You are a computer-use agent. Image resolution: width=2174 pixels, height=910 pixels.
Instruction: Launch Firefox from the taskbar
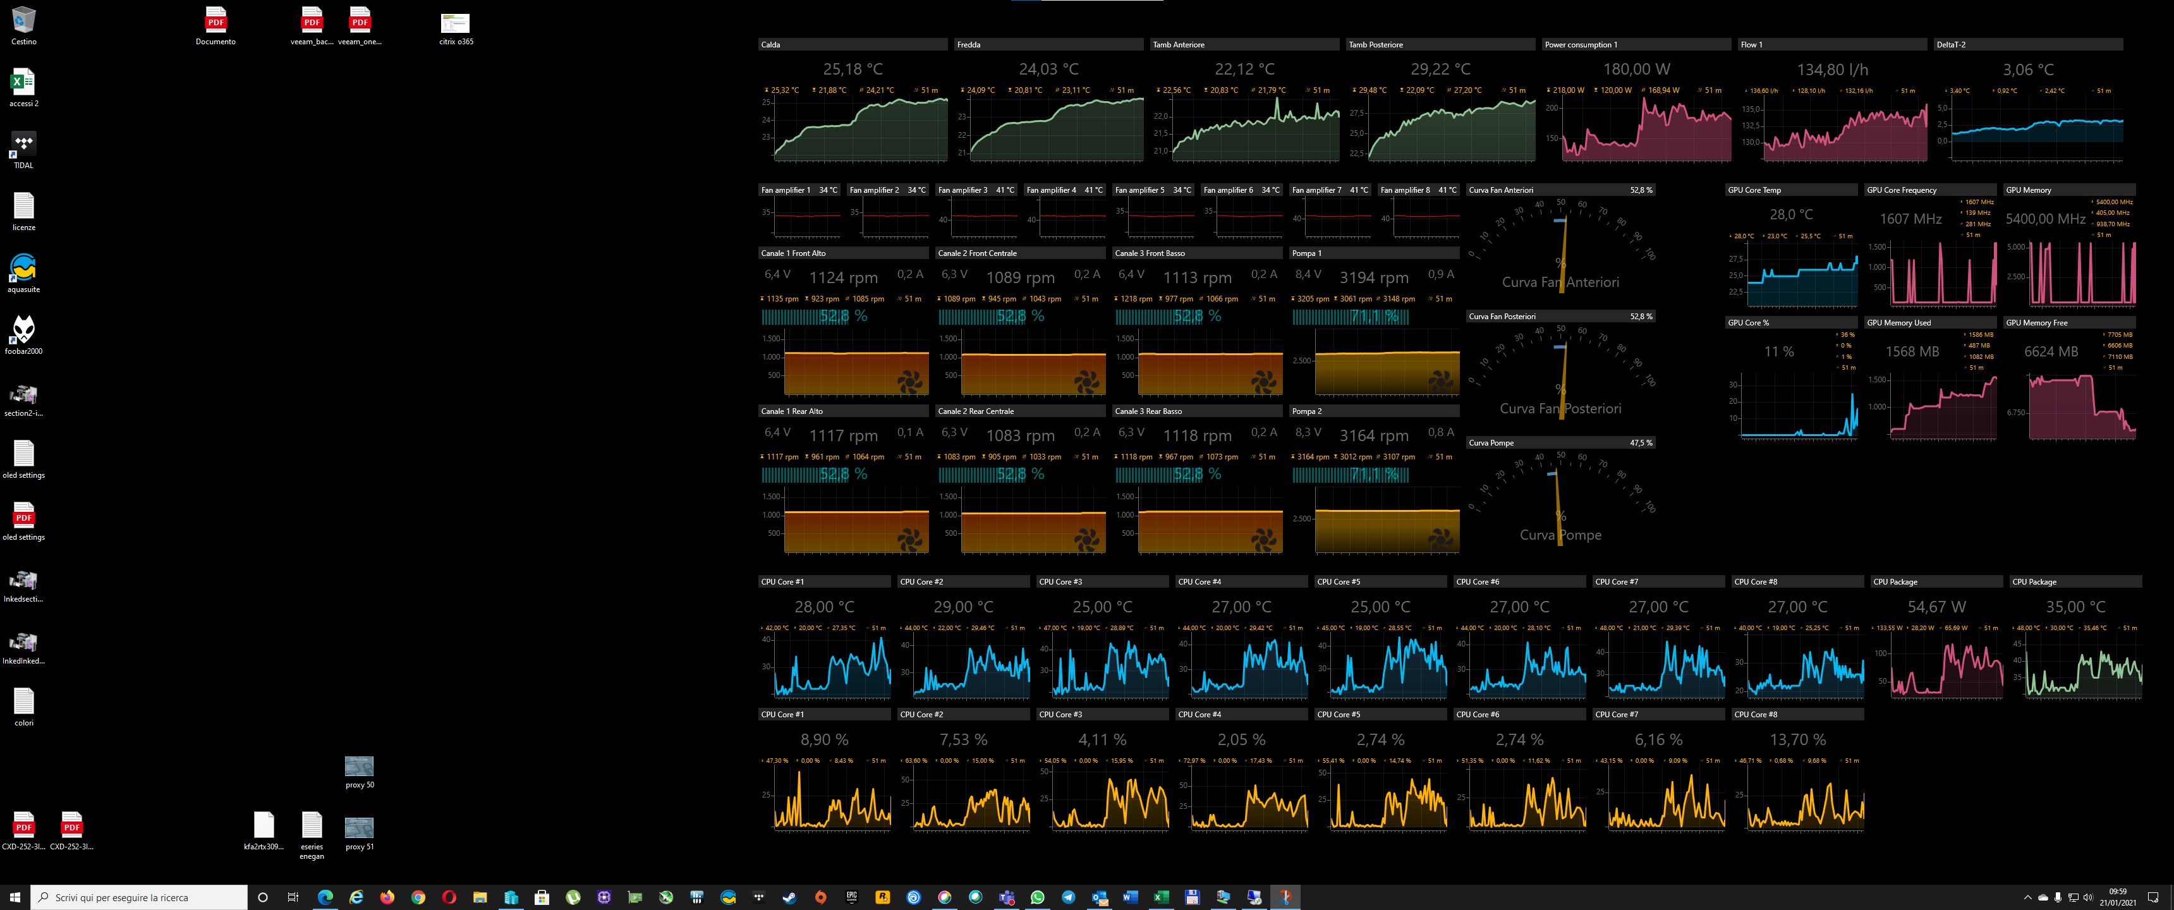click(387, 897)
